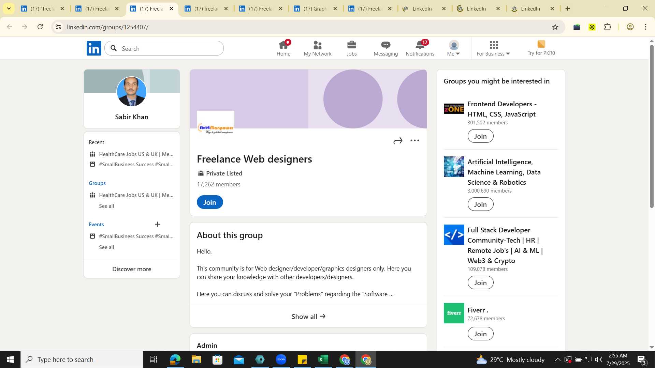This screenshot has height=368, width=655.
Task: Open Fiverr group title link
Action: pyautogui.click(x=478, y=310)
